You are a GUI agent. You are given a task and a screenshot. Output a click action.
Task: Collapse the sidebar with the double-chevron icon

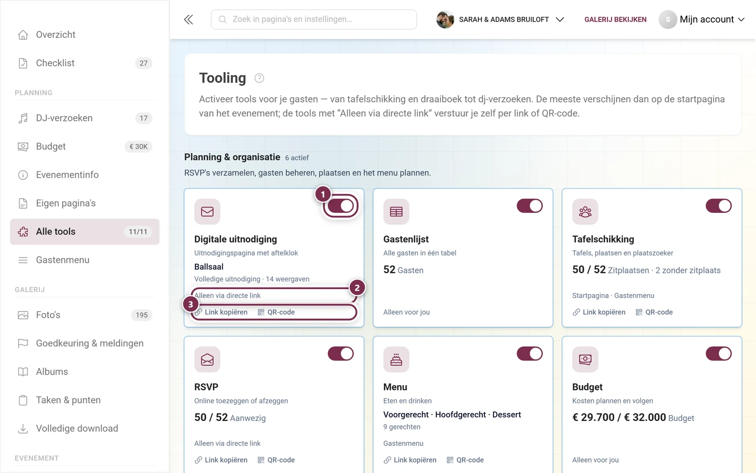[x=188, y=19]
